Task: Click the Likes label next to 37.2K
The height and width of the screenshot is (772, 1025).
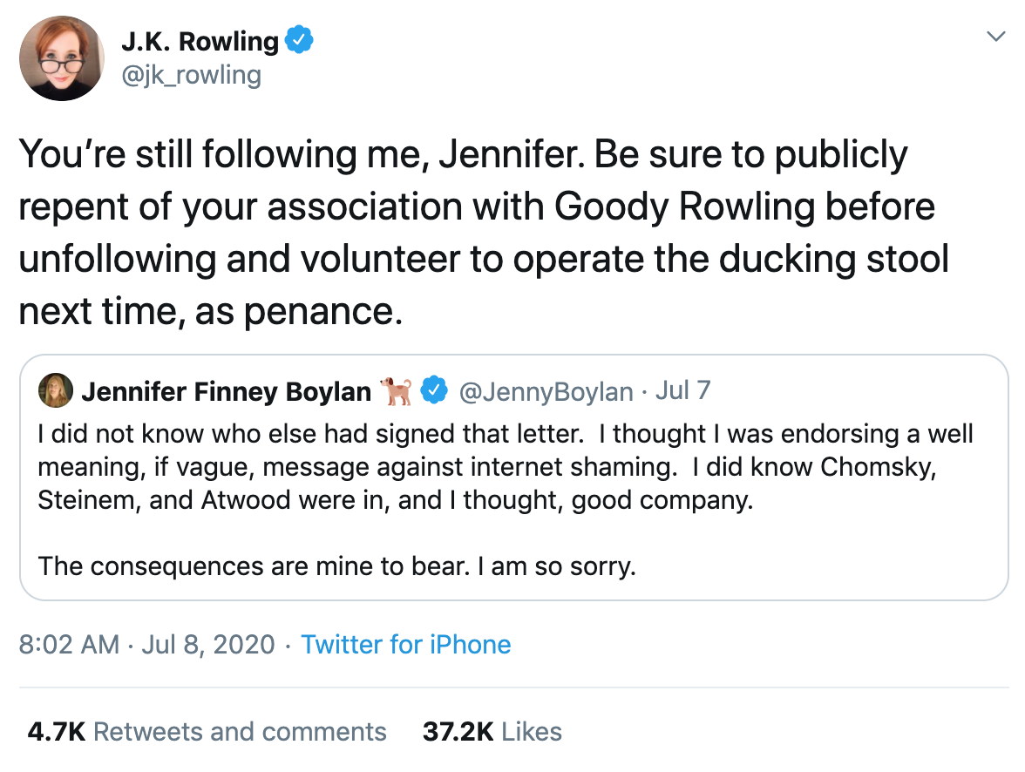Action: [x=532, y=732]
